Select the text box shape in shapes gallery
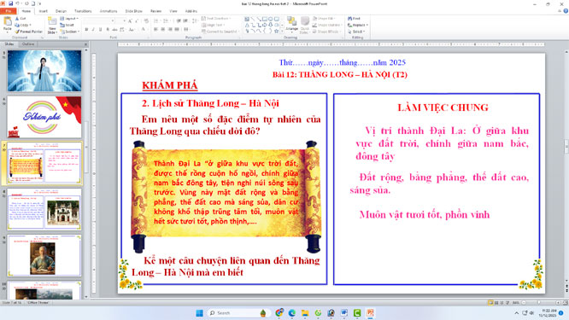Image resolution: width=569 pixels, height=320 pixels. tap(247, 19)
